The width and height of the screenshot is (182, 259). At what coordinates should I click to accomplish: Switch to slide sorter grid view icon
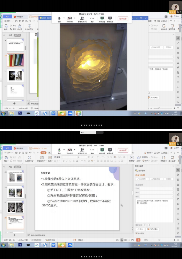[x=126, y=240]
